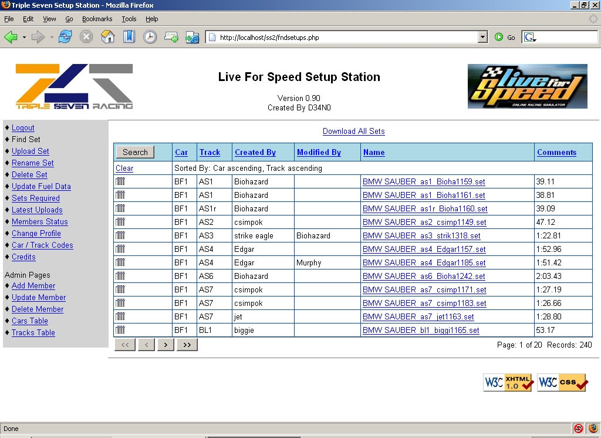Download BMW SAUBER_as3_strik1318.set
The width and height of the screenshot is (601, 438).
click(x=421, y=235)
